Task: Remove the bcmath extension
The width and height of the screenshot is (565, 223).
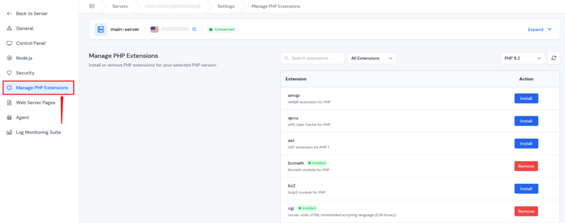Action: [526, 166]
